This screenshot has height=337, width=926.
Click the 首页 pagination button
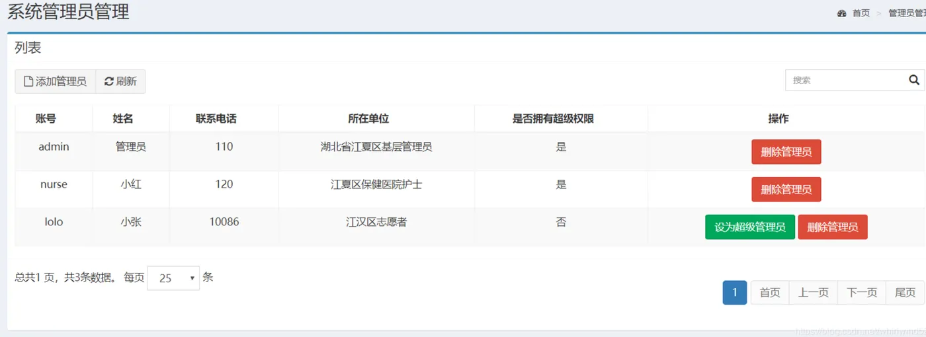(770, 293)
